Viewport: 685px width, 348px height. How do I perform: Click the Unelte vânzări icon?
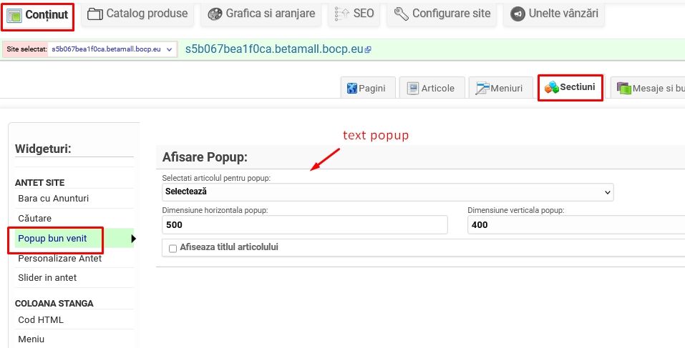pyautogui.click(x=518, y=14)
